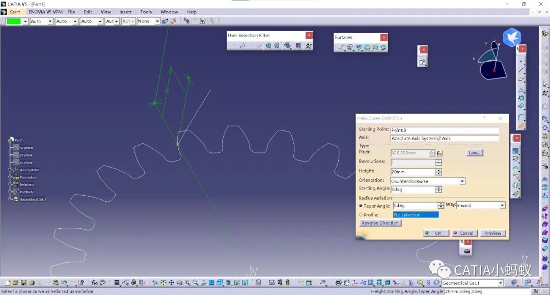The width and height of the screenshot is (550, 295).
Task: Select the Pan view icon
Action: 172,283
